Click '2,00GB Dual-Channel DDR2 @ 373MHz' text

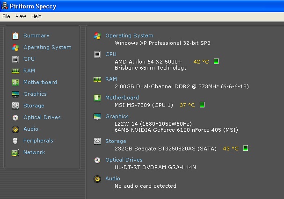167,86
